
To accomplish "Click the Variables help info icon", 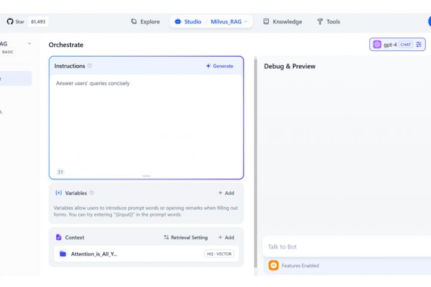I will point(92,193).
